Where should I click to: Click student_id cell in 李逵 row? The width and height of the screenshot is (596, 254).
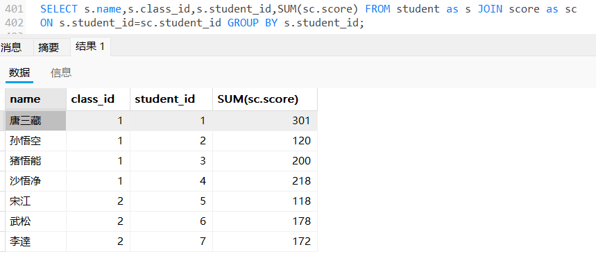(x=171, y=241)
